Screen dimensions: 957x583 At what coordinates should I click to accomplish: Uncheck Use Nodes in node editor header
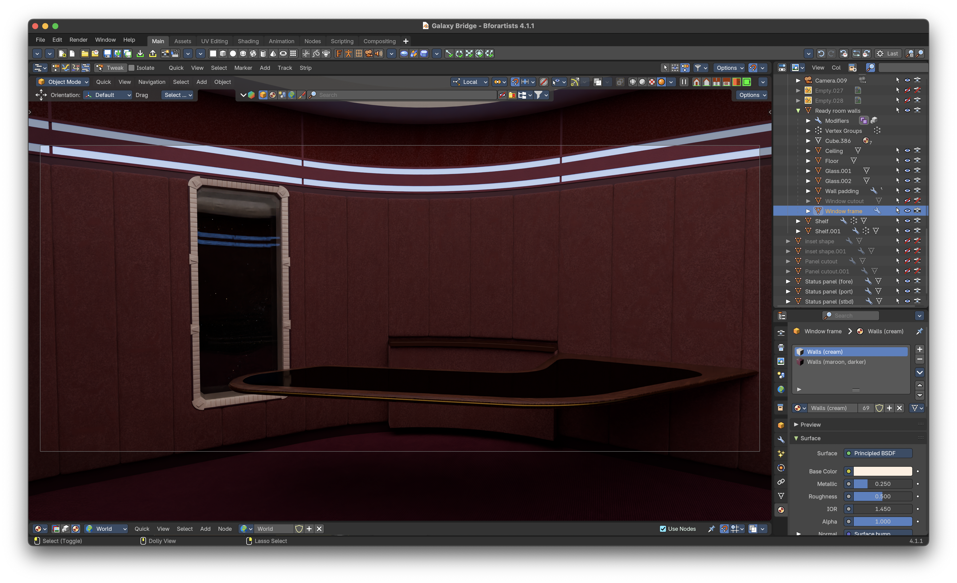click(663, 529)
